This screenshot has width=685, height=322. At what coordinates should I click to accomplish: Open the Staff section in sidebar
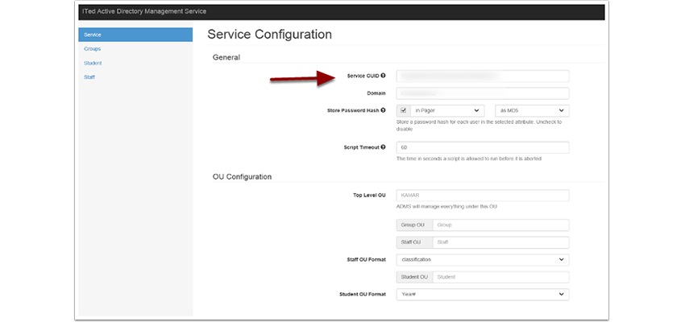(89, 77)
